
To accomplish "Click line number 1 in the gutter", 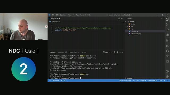I will pos(52,24).
